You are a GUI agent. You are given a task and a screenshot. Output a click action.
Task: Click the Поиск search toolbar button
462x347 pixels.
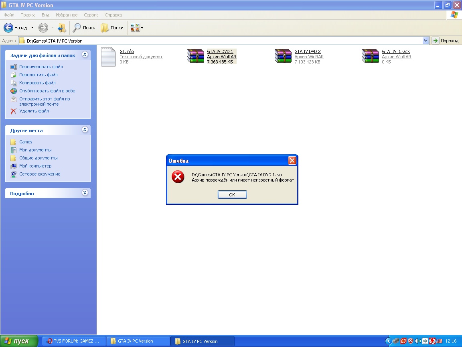click(84, 28)
